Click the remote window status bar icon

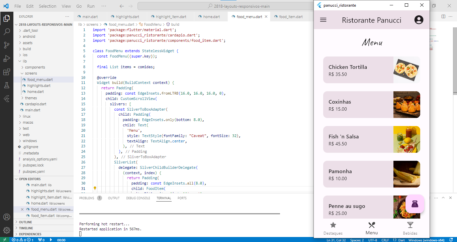5,240
